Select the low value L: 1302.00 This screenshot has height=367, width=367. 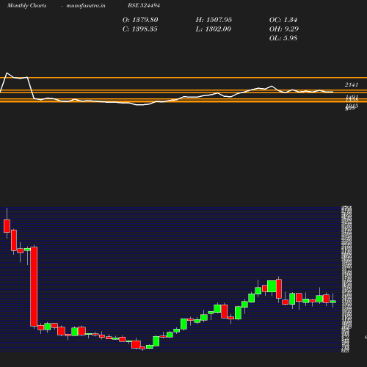[214, 29]
